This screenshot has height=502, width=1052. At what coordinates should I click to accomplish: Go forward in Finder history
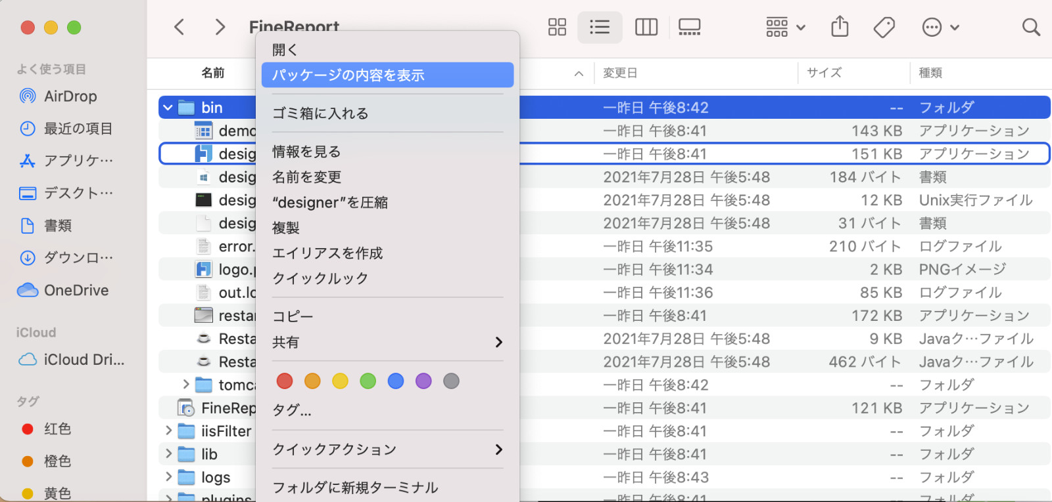point(220,27)
